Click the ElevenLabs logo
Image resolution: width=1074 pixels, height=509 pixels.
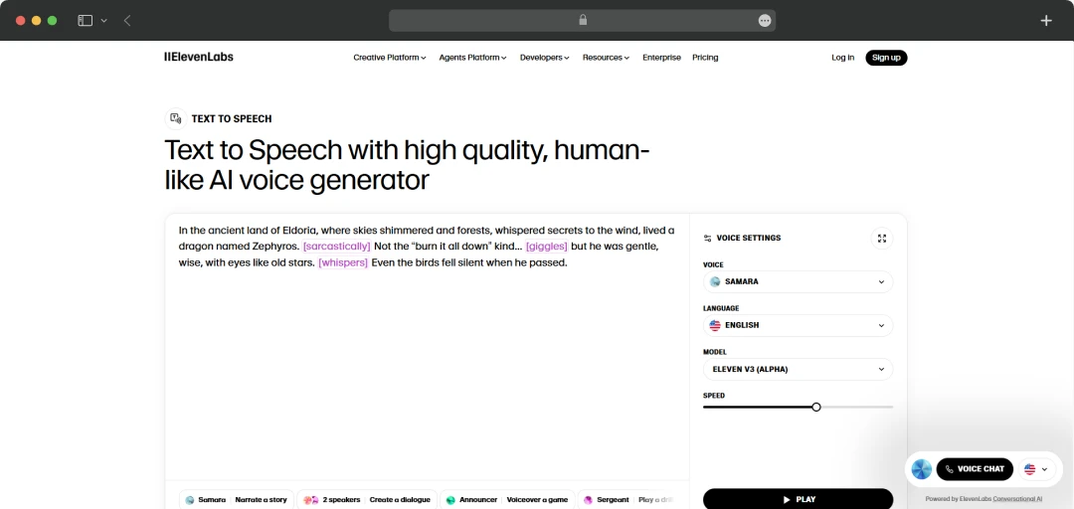point(199,57)
